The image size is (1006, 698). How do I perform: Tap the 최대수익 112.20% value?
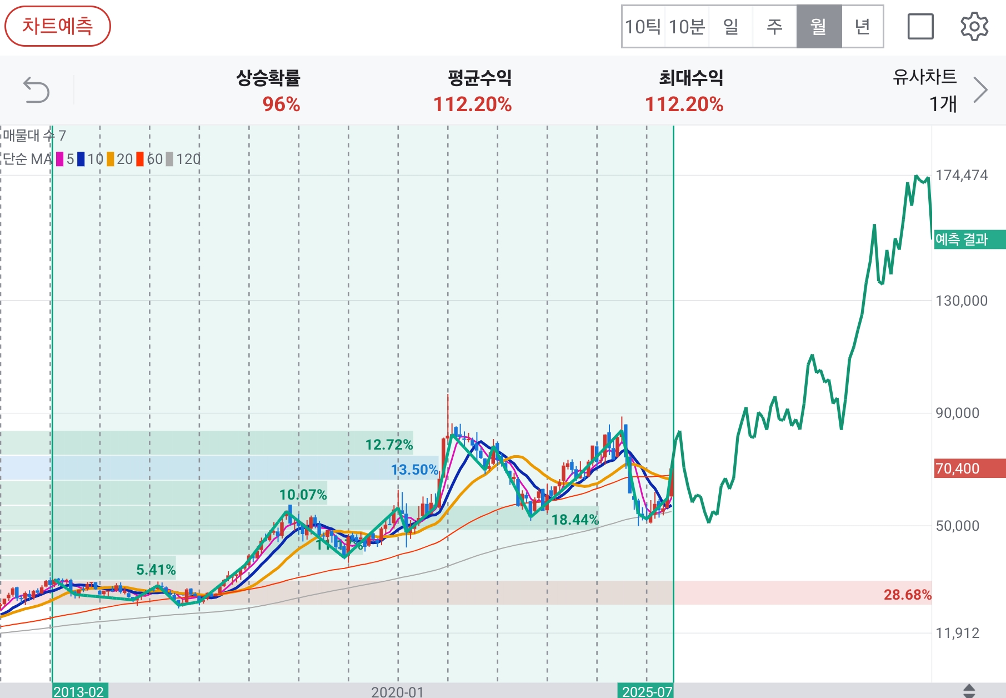click(684, 104)
